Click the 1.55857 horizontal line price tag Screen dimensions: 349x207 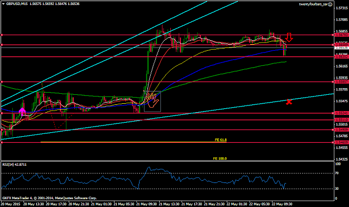341,82
